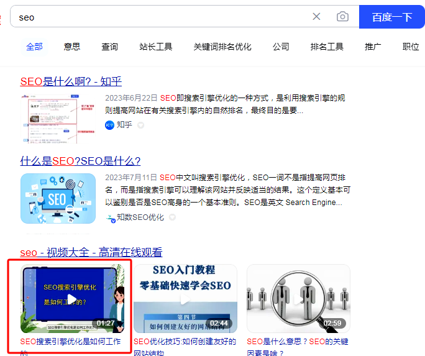This screenshot has width=425, height=356.
Task: Switch to the 意思 tab
Action: coord(72,47)
